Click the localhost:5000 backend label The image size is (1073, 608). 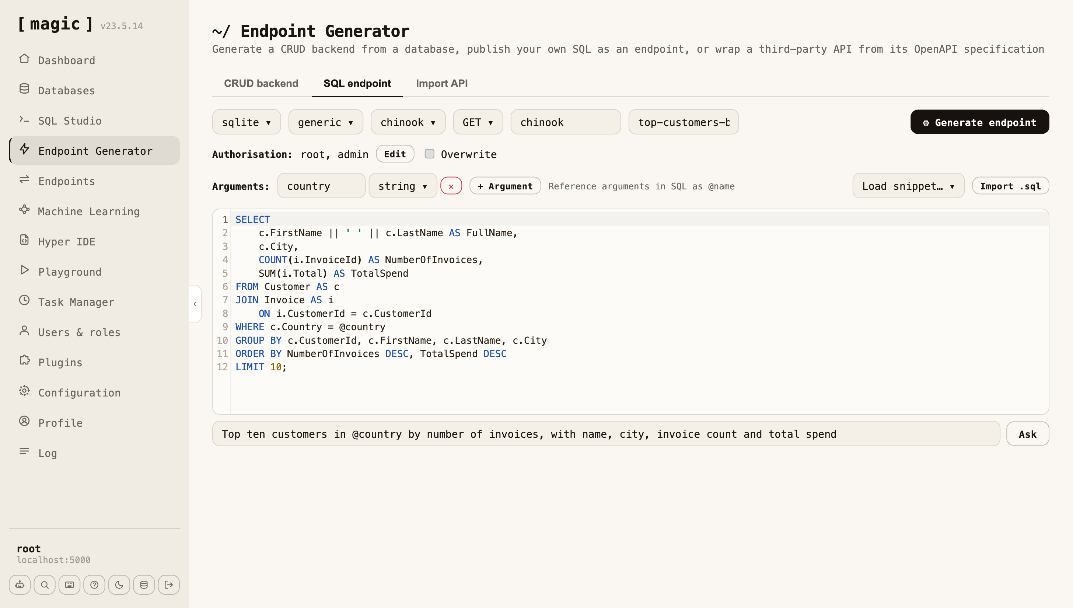coord(53,560)
